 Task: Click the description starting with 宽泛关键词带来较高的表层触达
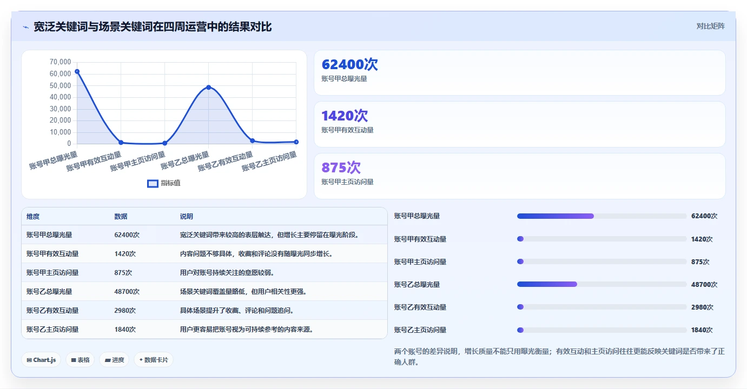270,235
